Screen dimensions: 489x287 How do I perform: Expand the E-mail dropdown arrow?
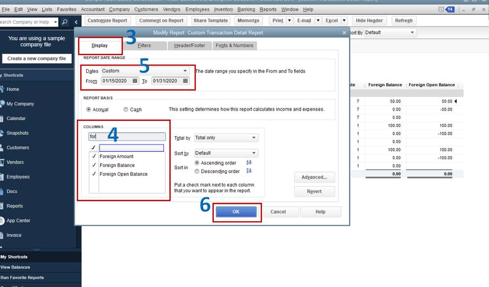pos(318,21)
